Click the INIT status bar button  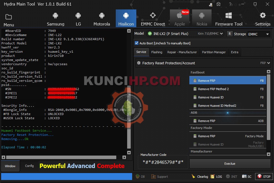232,177
